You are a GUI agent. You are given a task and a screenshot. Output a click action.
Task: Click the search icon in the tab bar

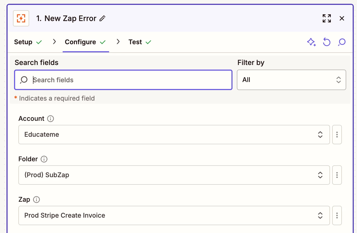point(342,42)
